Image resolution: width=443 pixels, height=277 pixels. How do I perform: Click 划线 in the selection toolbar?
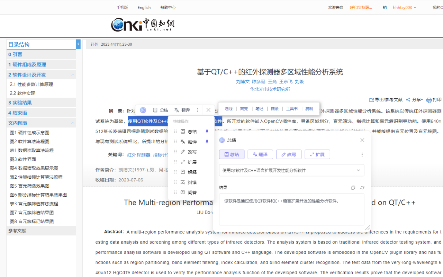point(228,109)
